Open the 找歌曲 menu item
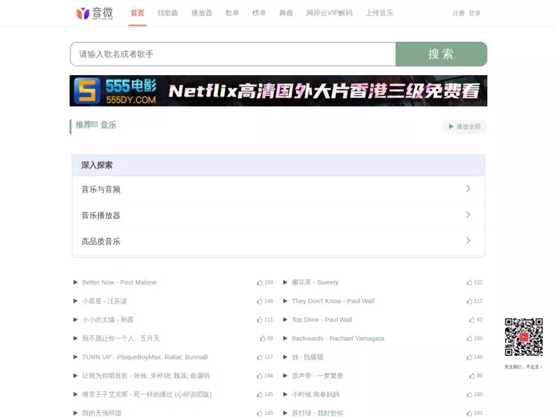Image resolution: width=557 pixels, height=417 pixels. (x=168, y=13)
